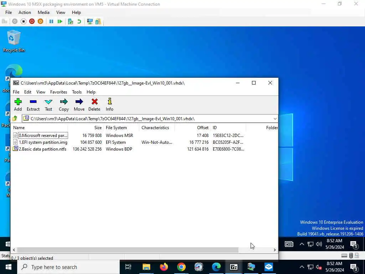The image size is (365, 274).
Task: Open the 7-Zip View menu
Action: [41, 92]
